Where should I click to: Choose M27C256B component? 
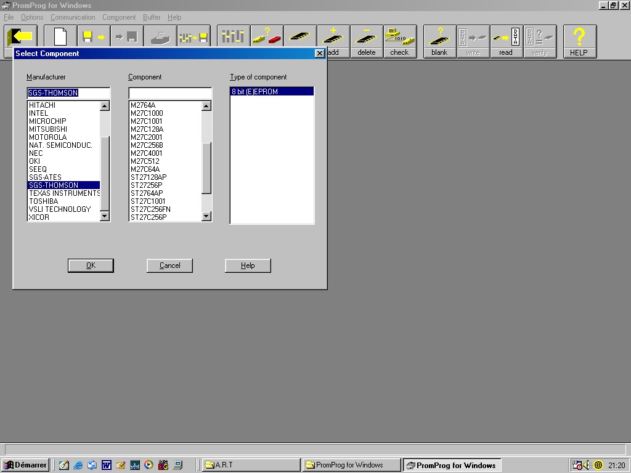(165, 145)
